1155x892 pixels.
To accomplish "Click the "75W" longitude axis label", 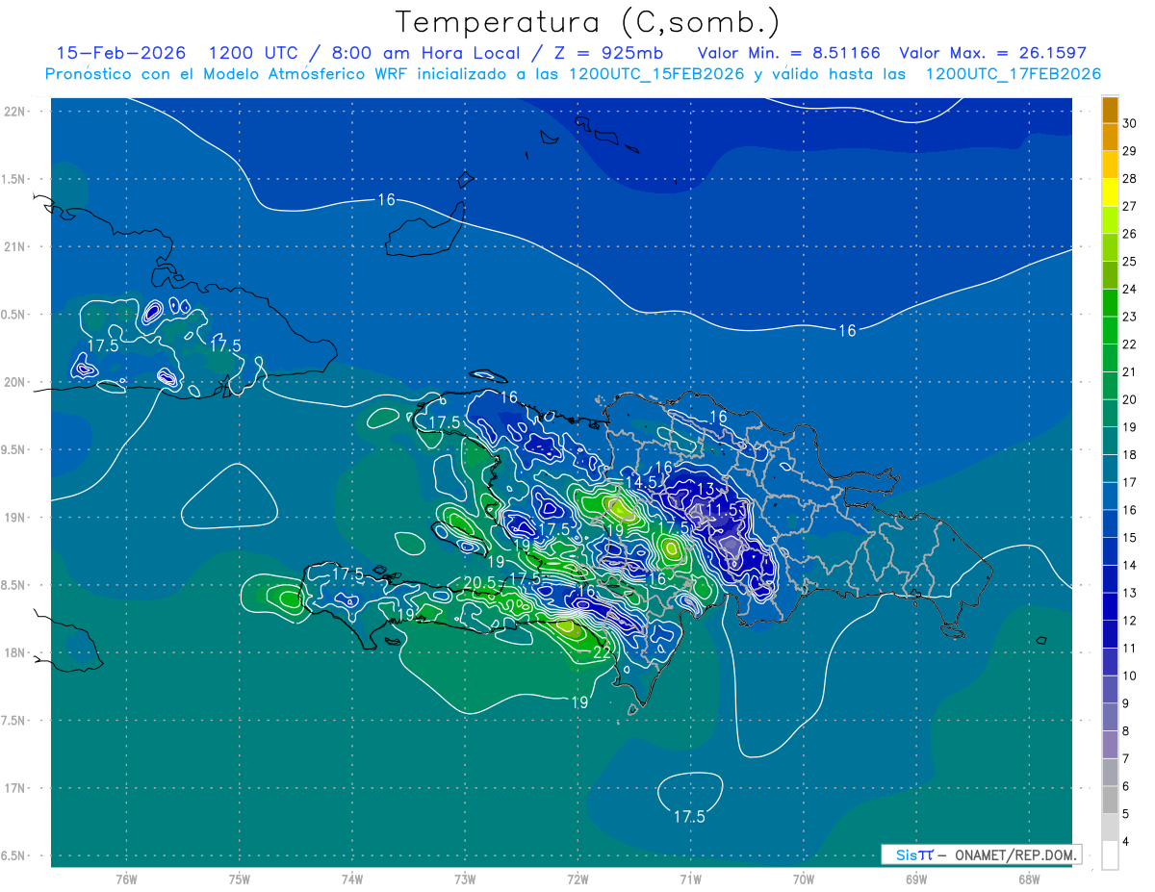I will tap(239, 879).
